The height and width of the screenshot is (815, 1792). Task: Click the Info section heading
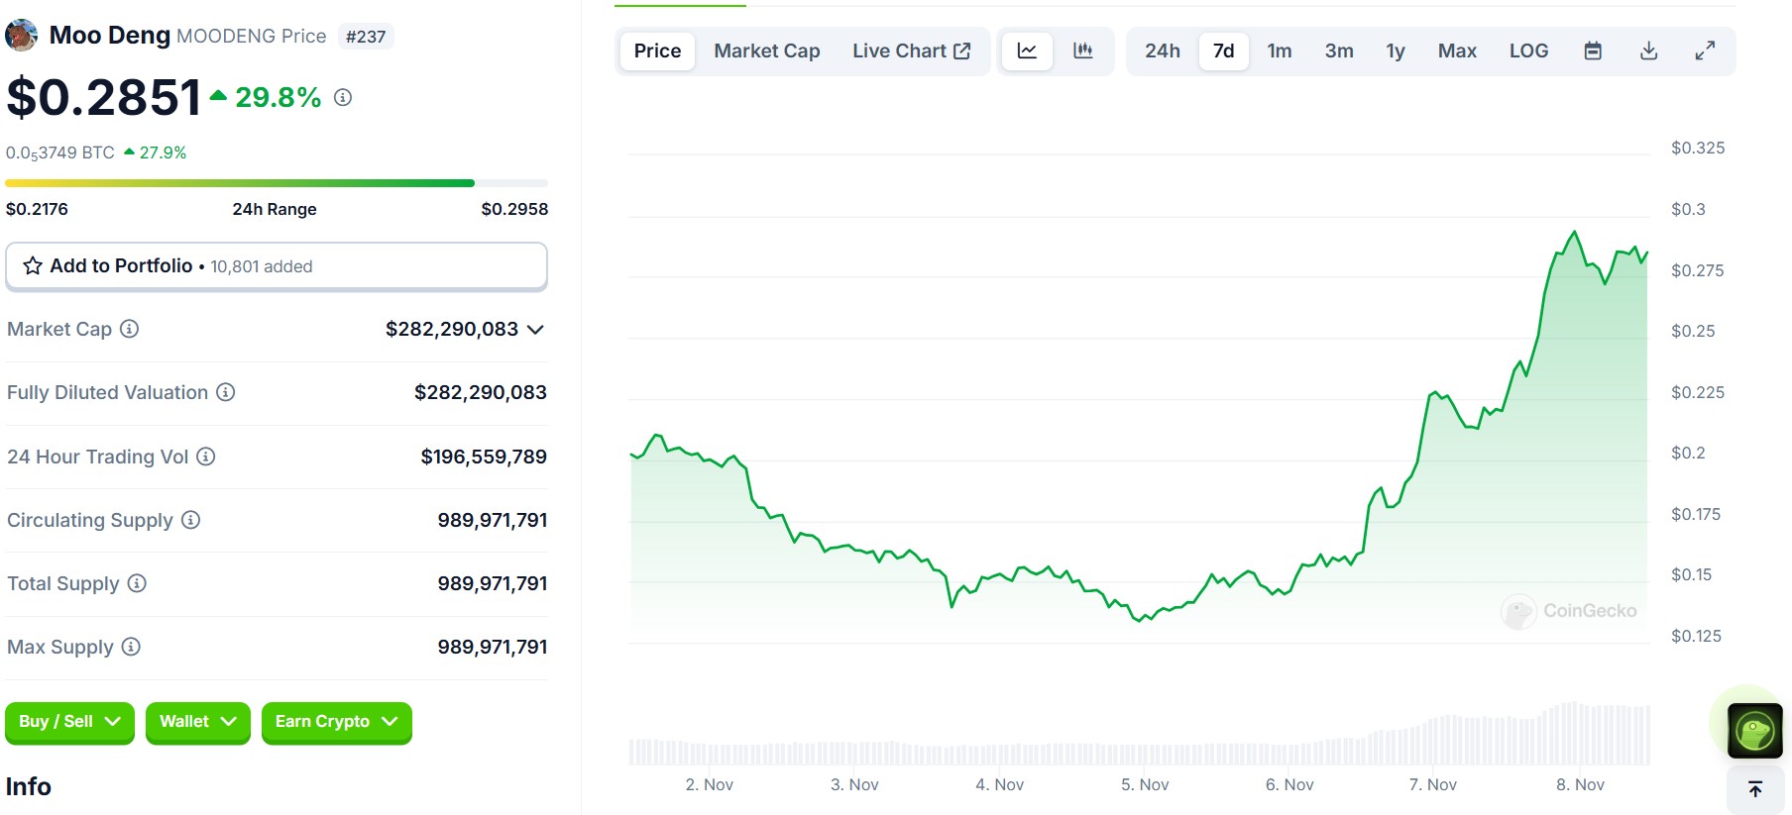tap(29, 786)
